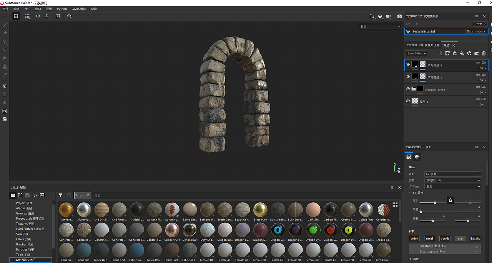Image resolution: width=492 pixels, height=263 pixels.
Task: Add a paint layer icon in Layers panel
Action: pyautogui.click(x=455, y=53)
